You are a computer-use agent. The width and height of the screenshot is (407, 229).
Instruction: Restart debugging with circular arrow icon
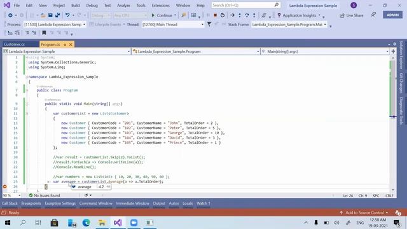click(223, 15)
